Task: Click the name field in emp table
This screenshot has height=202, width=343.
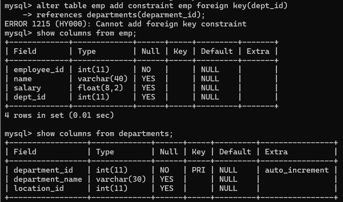Action: tap(23, 79)
